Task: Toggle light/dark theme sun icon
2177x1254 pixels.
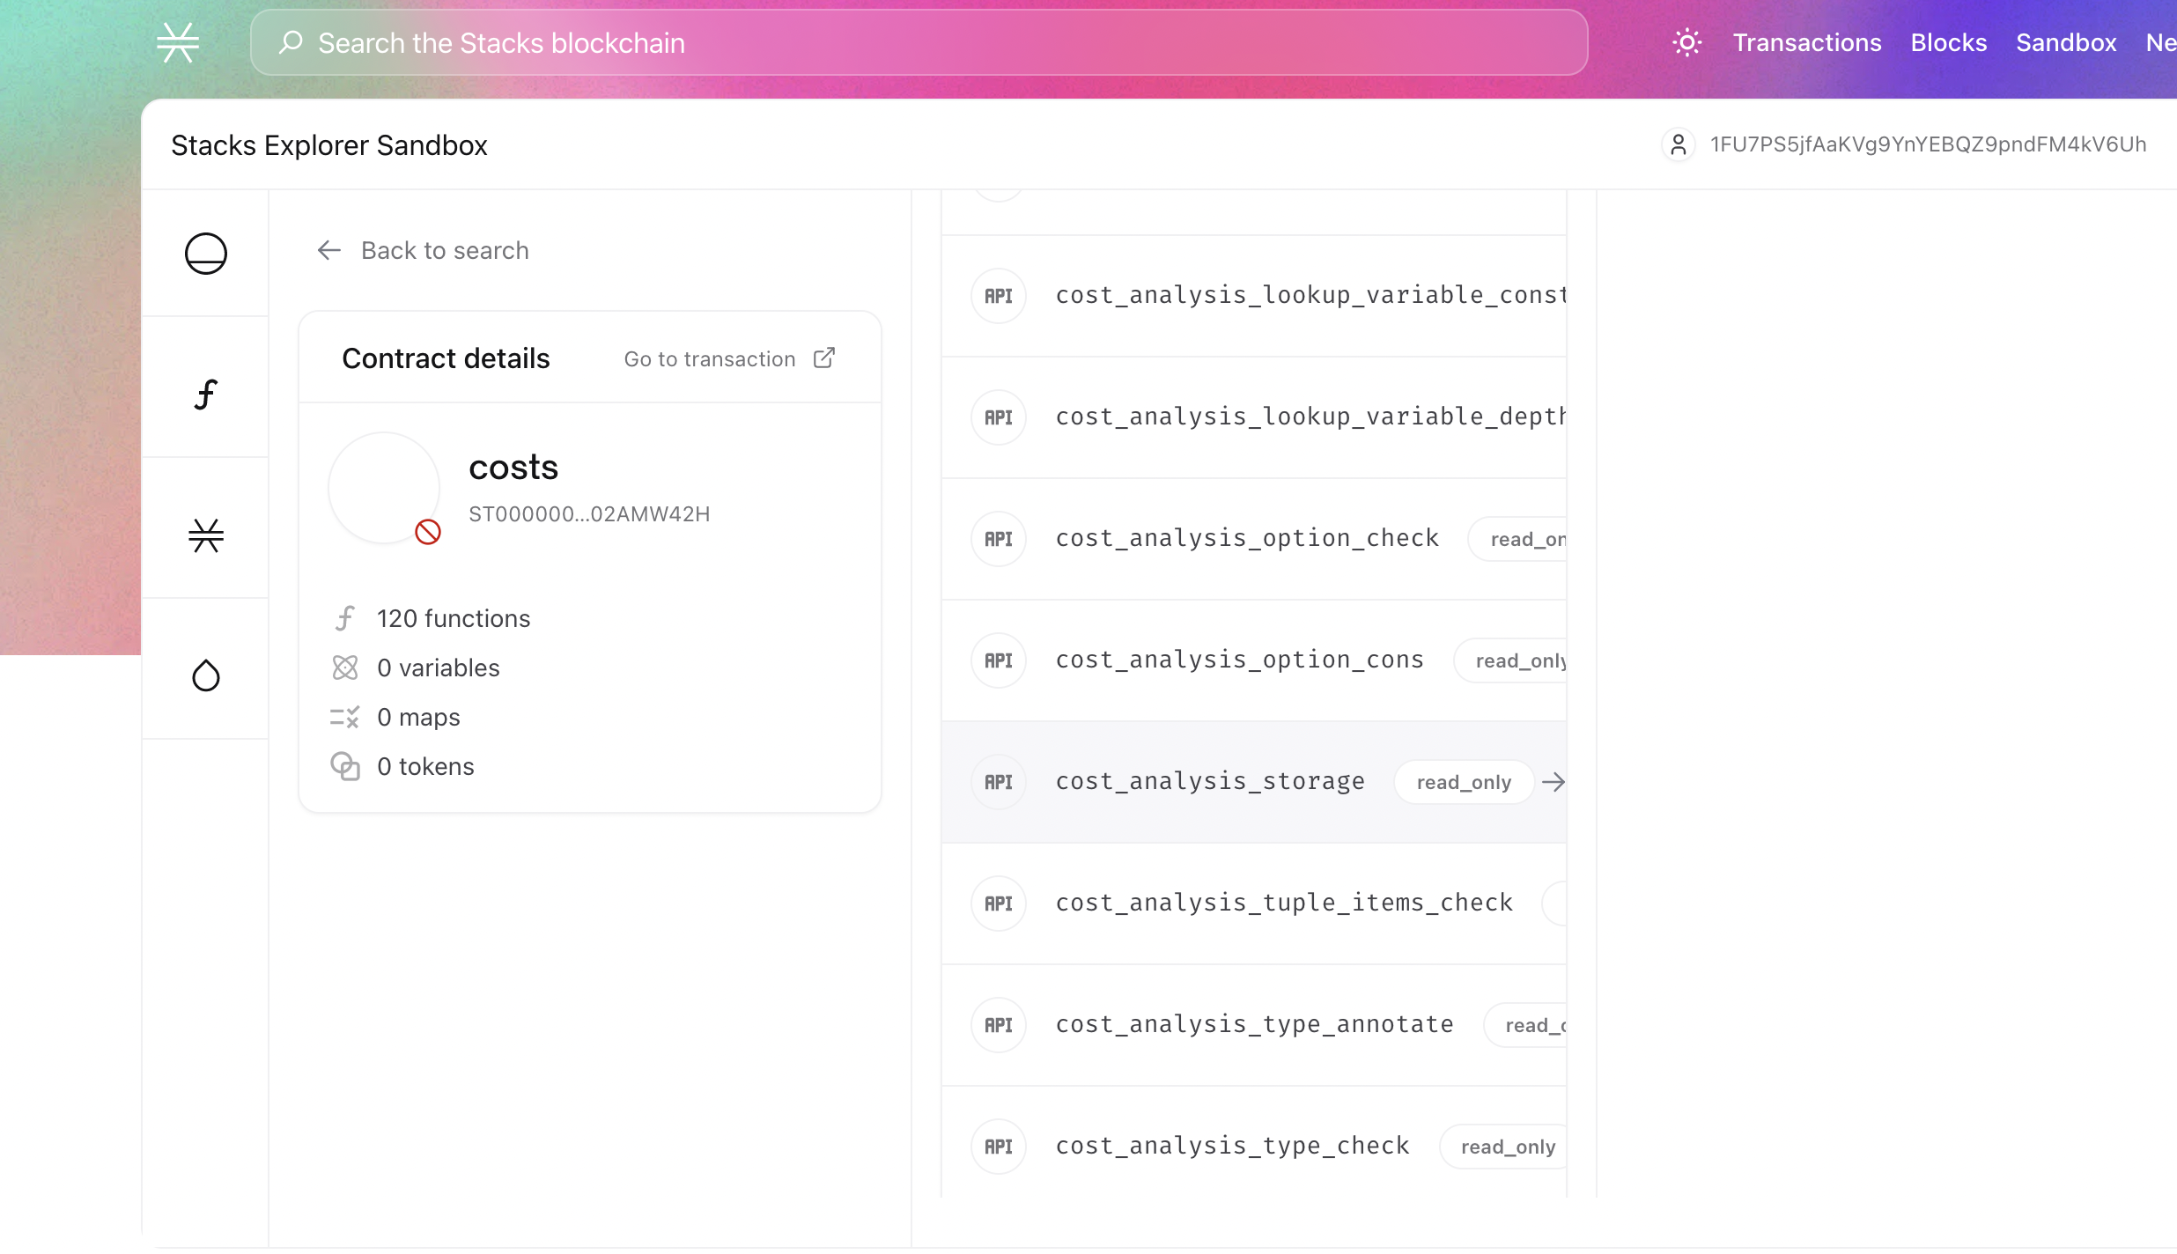Action: 1686,42
